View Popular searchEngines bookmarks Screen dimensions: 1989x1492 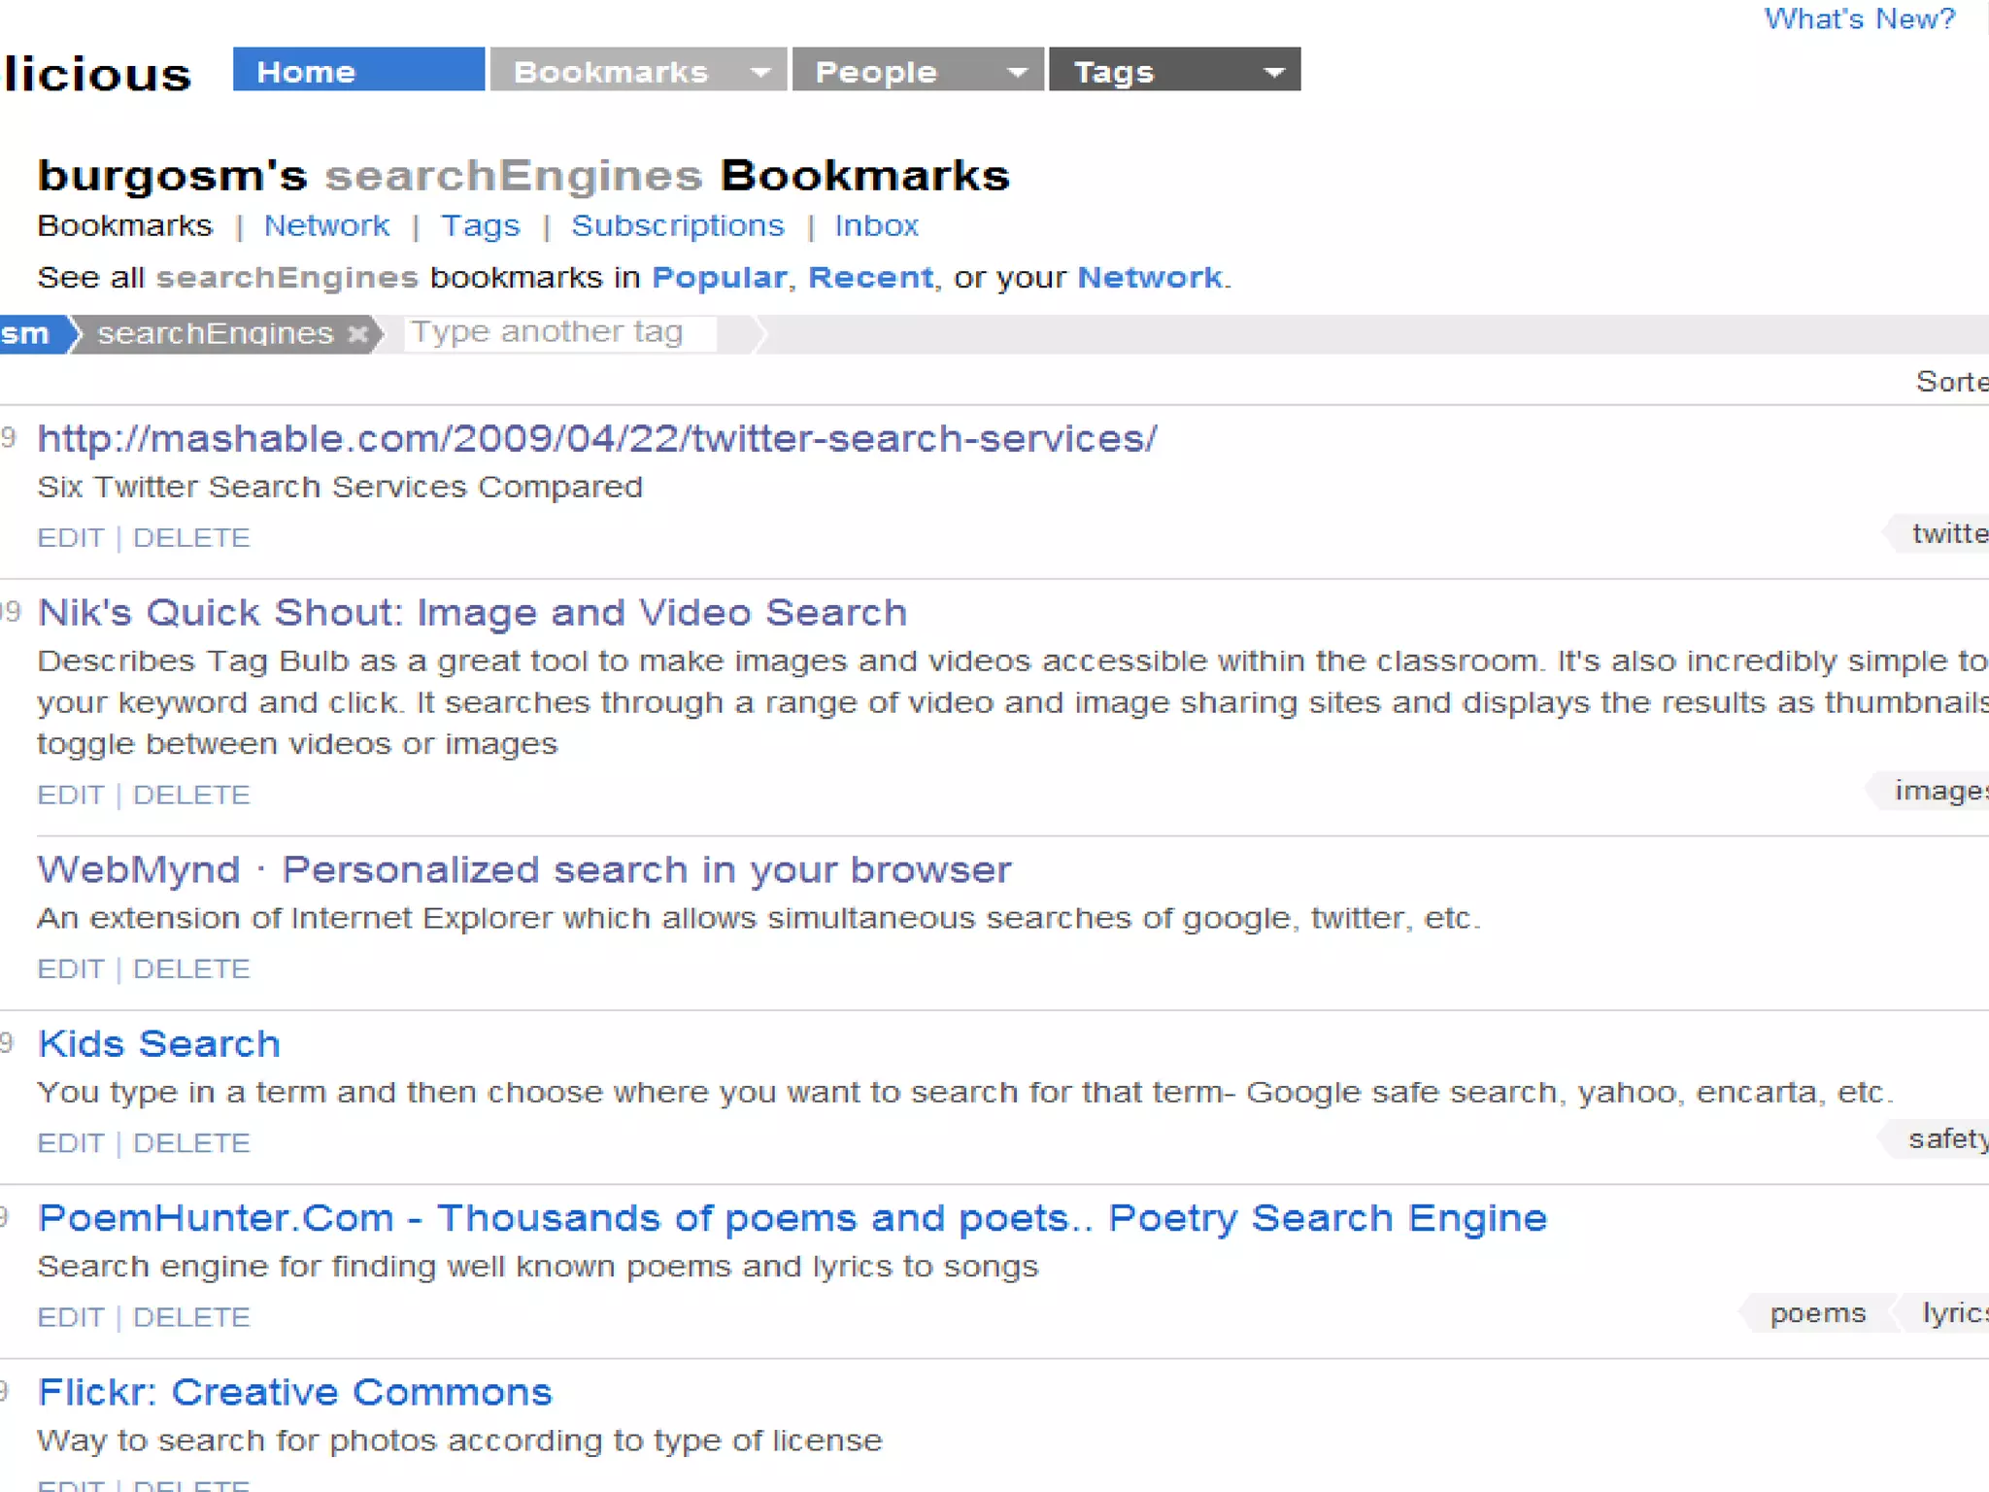[x=719, y=278]
